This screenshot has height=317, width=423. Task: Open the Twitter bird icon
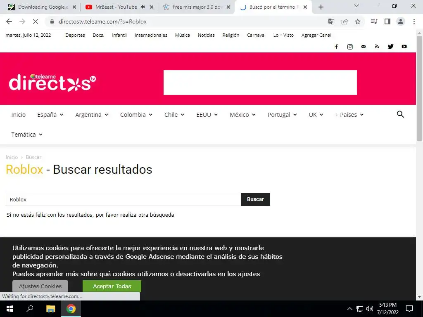[390, 47]
